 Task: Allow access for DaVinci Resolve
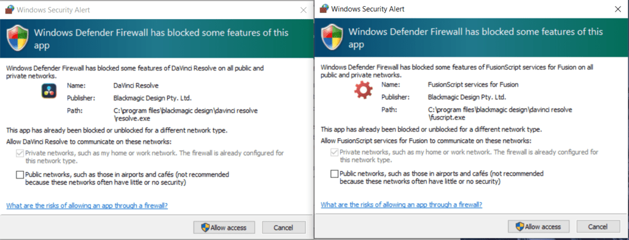click(224, 228)
